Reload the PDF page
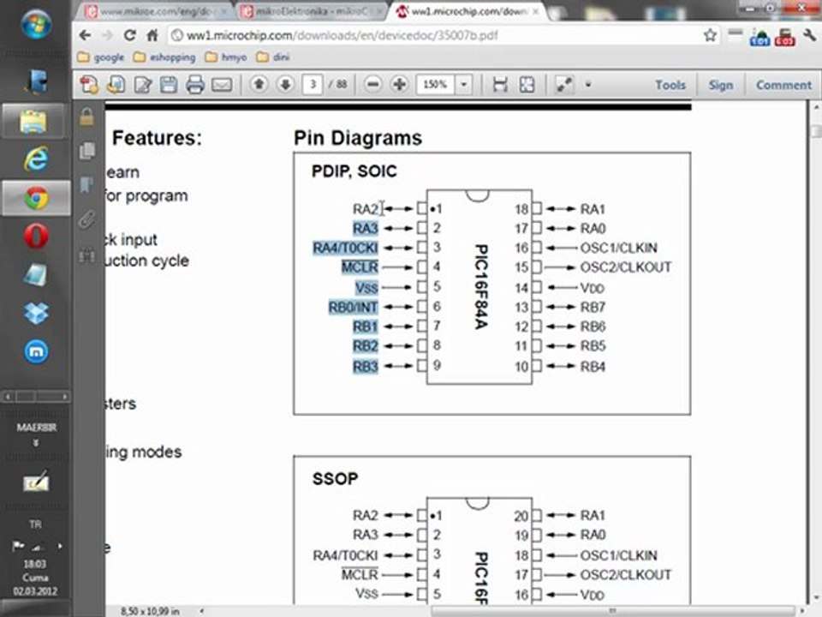 [x=129, y=36]
